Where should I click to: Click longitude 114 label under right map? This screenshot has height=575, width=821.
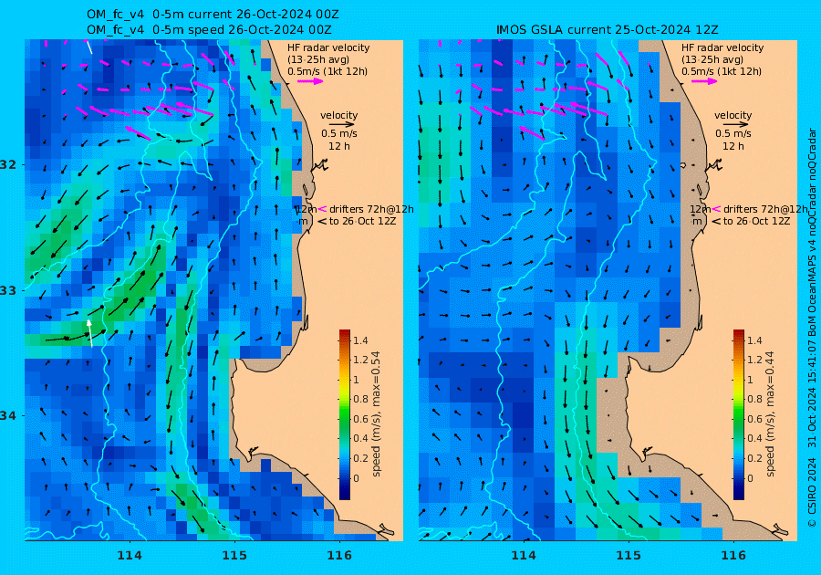pos(523,555)
